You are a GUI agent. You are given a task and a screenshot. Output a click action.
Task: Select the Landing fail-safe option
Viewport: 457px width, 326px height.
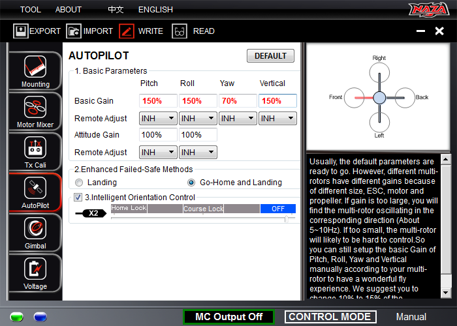point(80,183)
